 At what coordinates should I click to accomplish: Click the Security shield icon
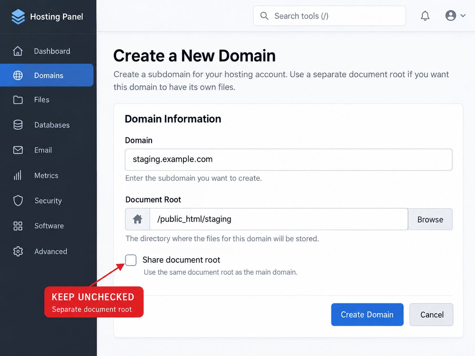click(18, 201)
